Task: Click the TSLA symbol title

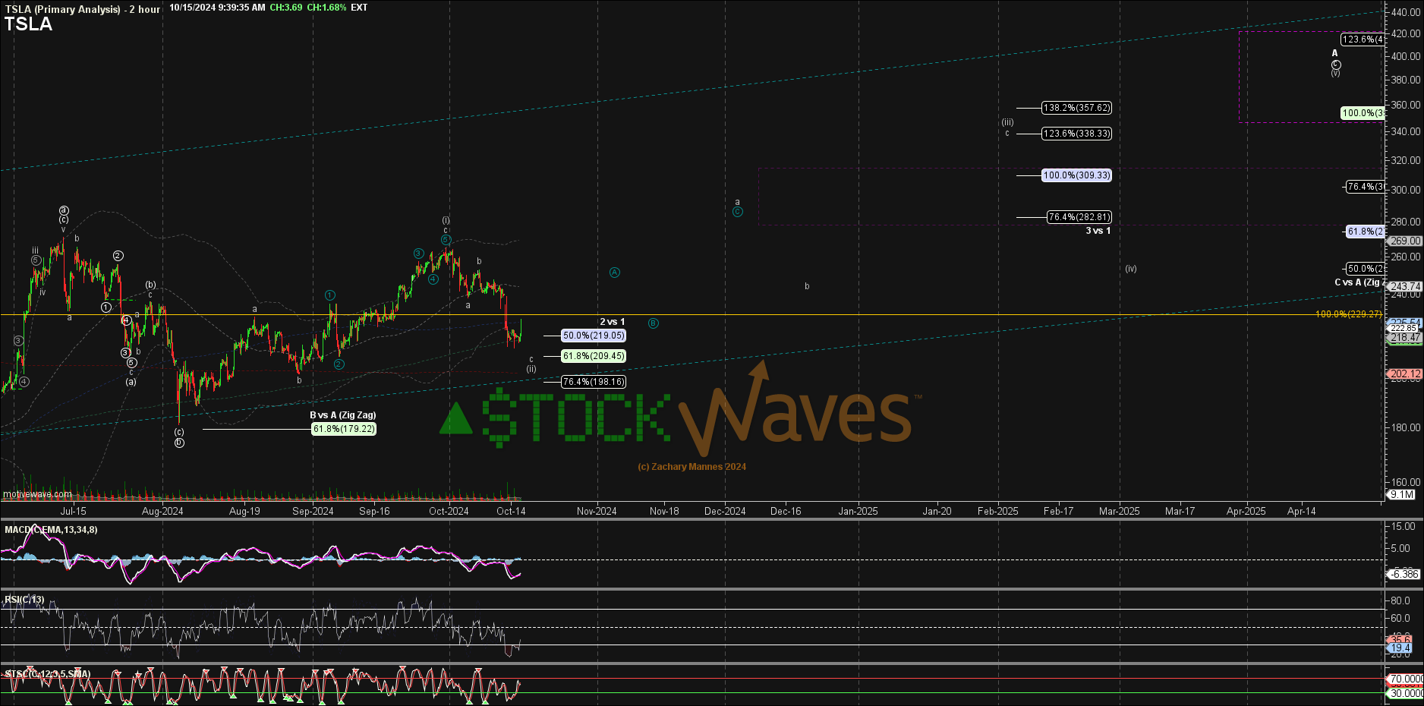Action: pos(28,24)
